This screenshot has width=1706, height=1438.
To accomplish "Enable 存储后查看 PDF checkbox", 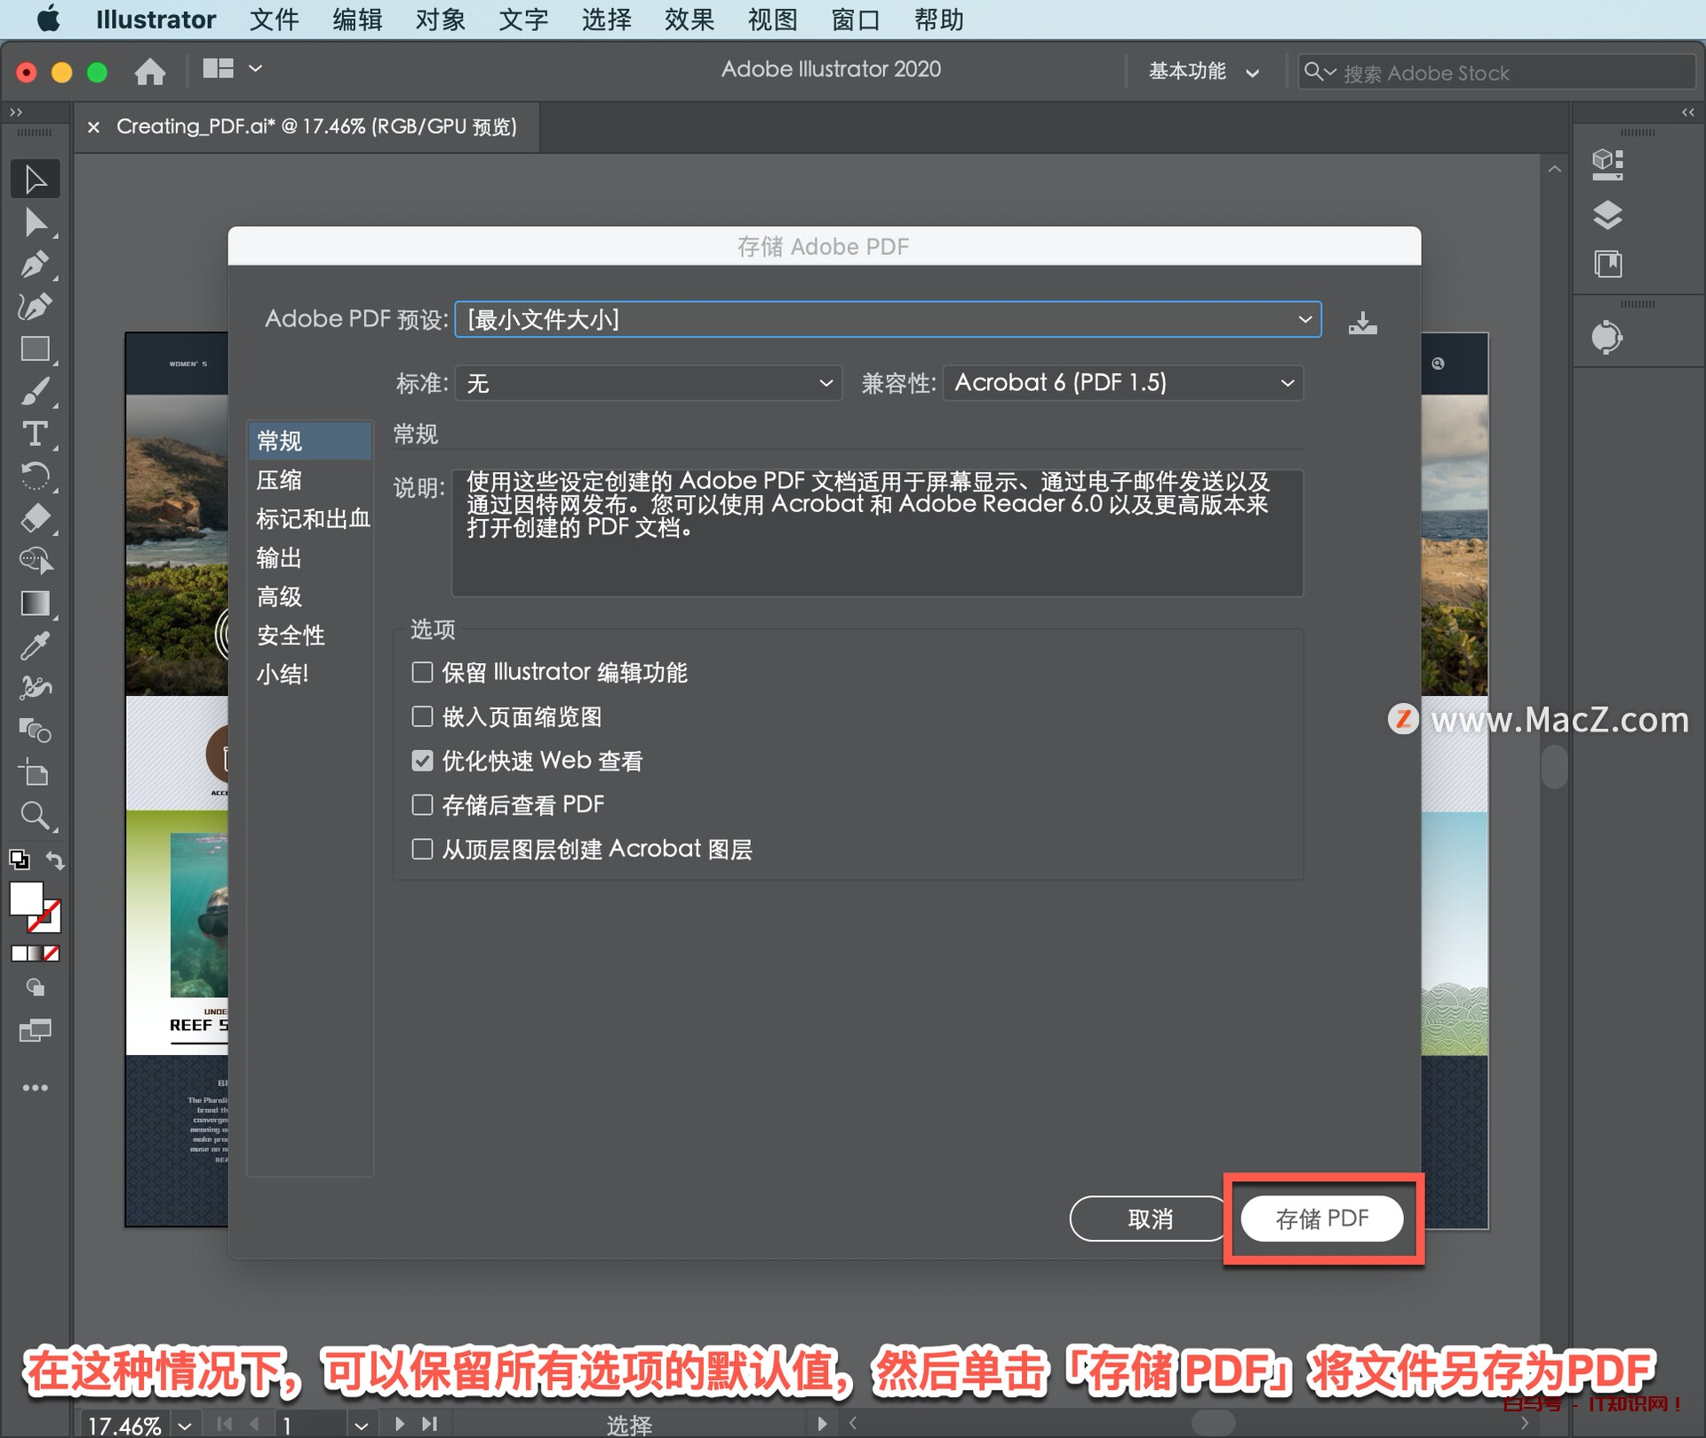I will coord(423,805).
